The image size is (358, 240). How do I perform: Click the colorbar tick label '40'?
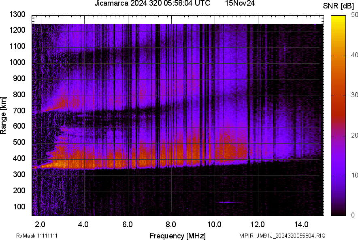[x=354, y=55]
